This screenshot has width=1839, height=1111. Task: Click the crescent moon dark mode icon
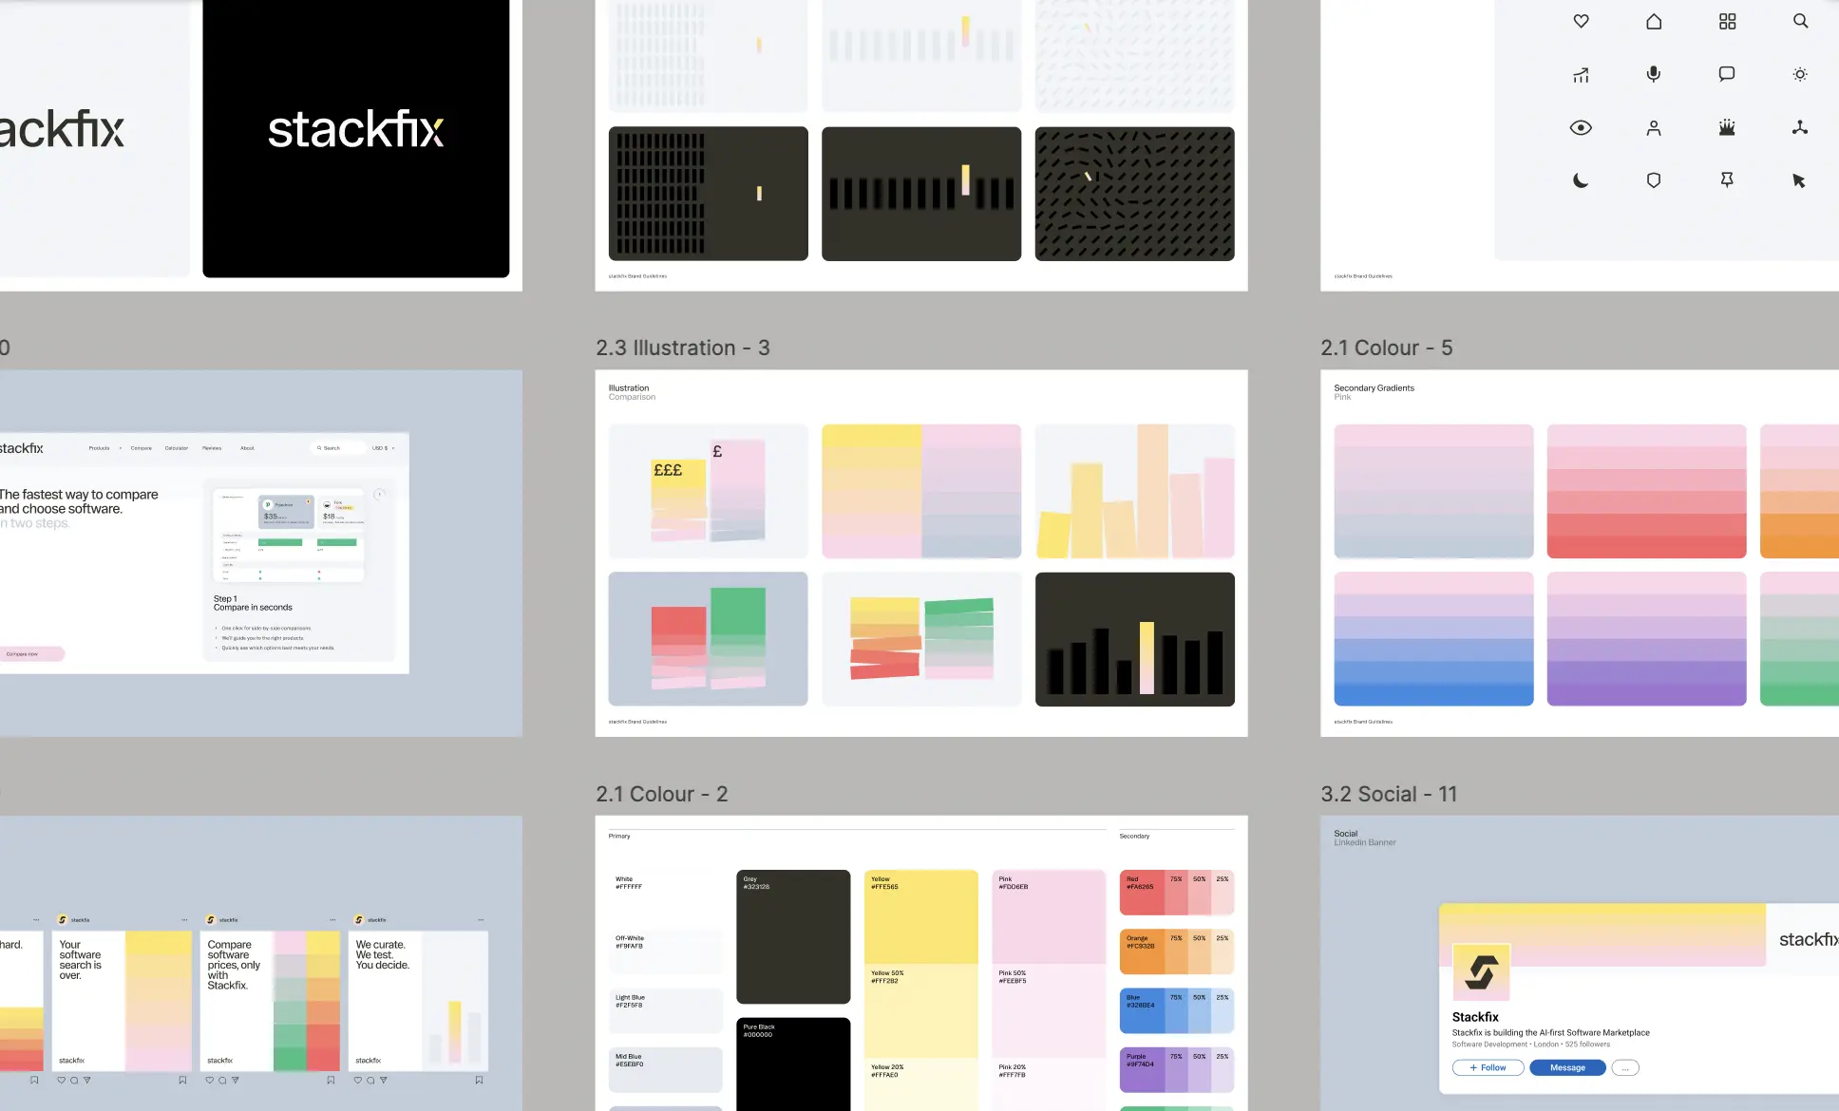[1581, 180]
